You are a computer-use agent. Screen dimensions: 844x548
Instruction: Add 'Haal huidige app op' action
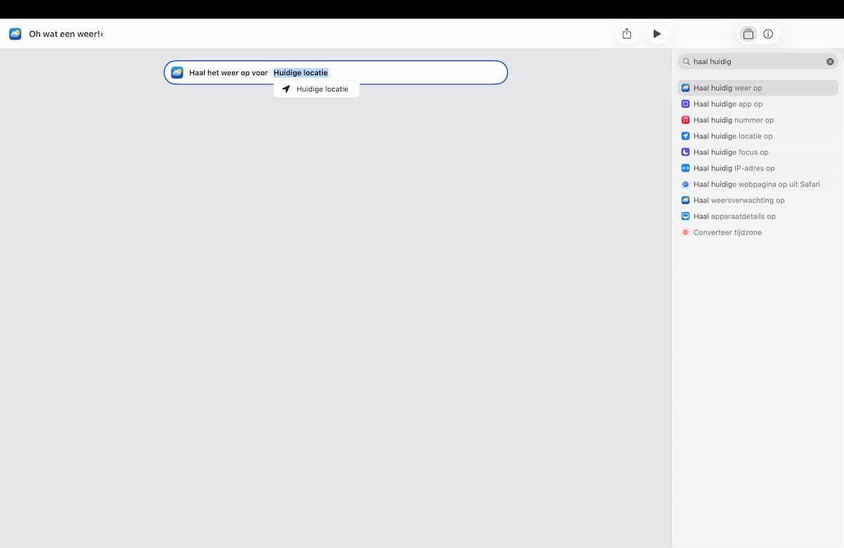757,104
